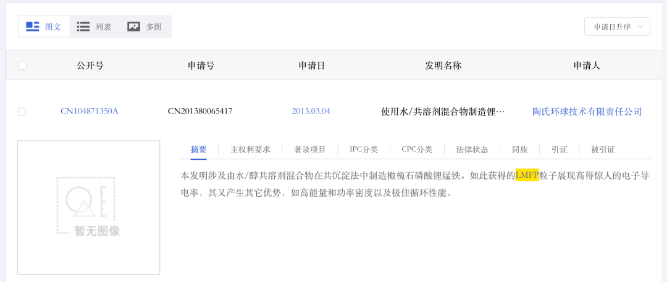Viewport: 667px width, 282px height.
Task: Click the 申请人 column header
Action: [x=587, y=65]
